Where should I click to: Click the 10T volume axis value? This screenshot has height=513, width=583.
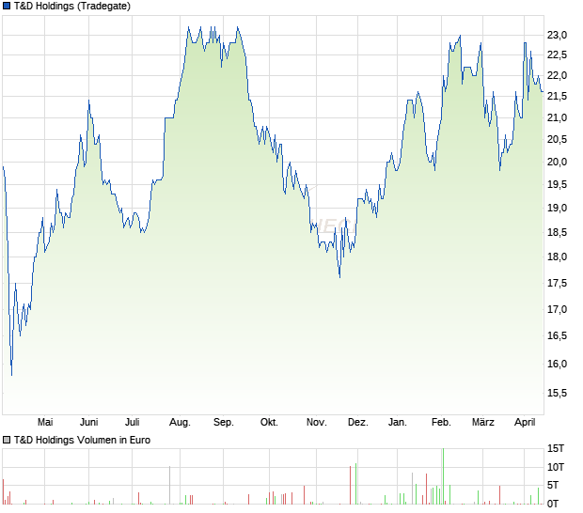[x=556, y=467]
